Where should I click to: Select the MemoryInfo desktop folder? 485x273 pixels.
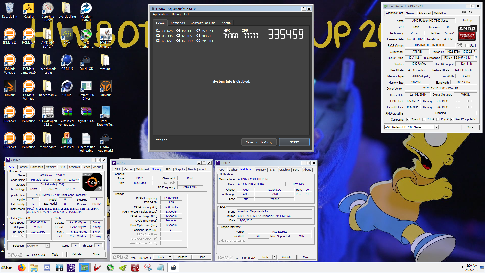coord(48,140)
